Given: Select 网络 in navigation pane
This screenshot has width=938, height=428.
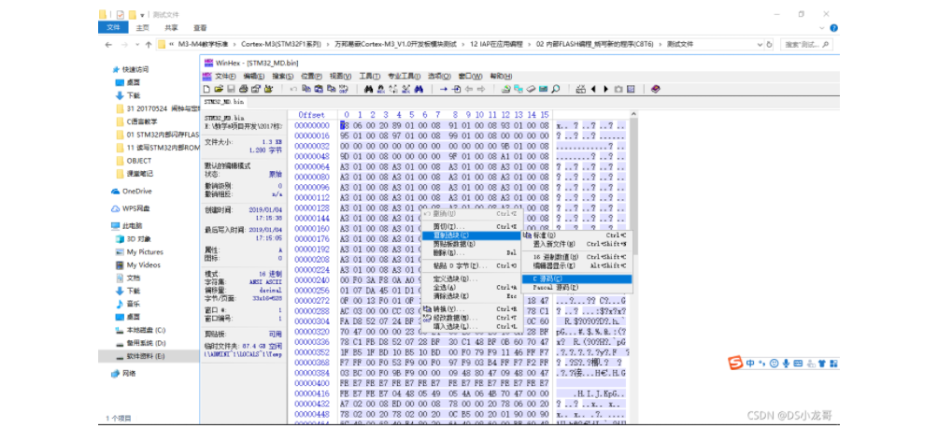Looking at the screenshot, I should [x=124, y=374].
